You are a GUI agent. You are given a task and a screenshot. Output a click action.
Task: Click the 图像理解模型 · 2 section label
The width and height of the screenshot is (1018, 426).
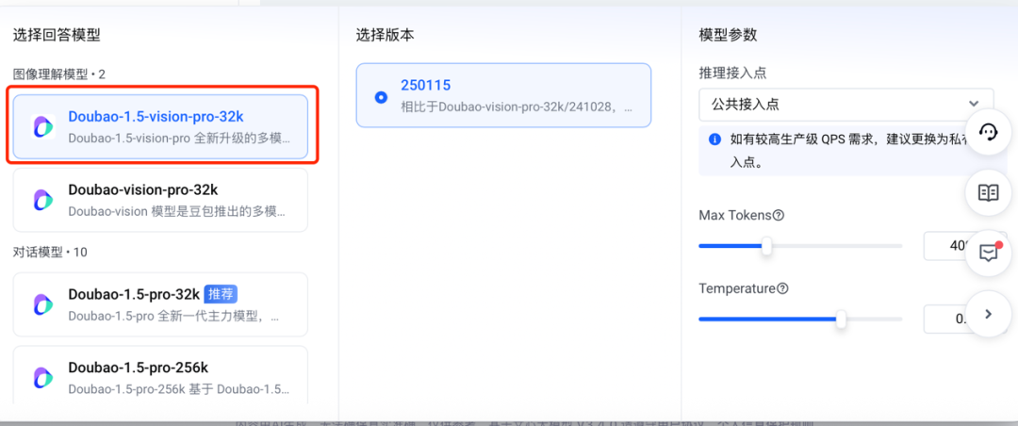[x=59, y=74]
